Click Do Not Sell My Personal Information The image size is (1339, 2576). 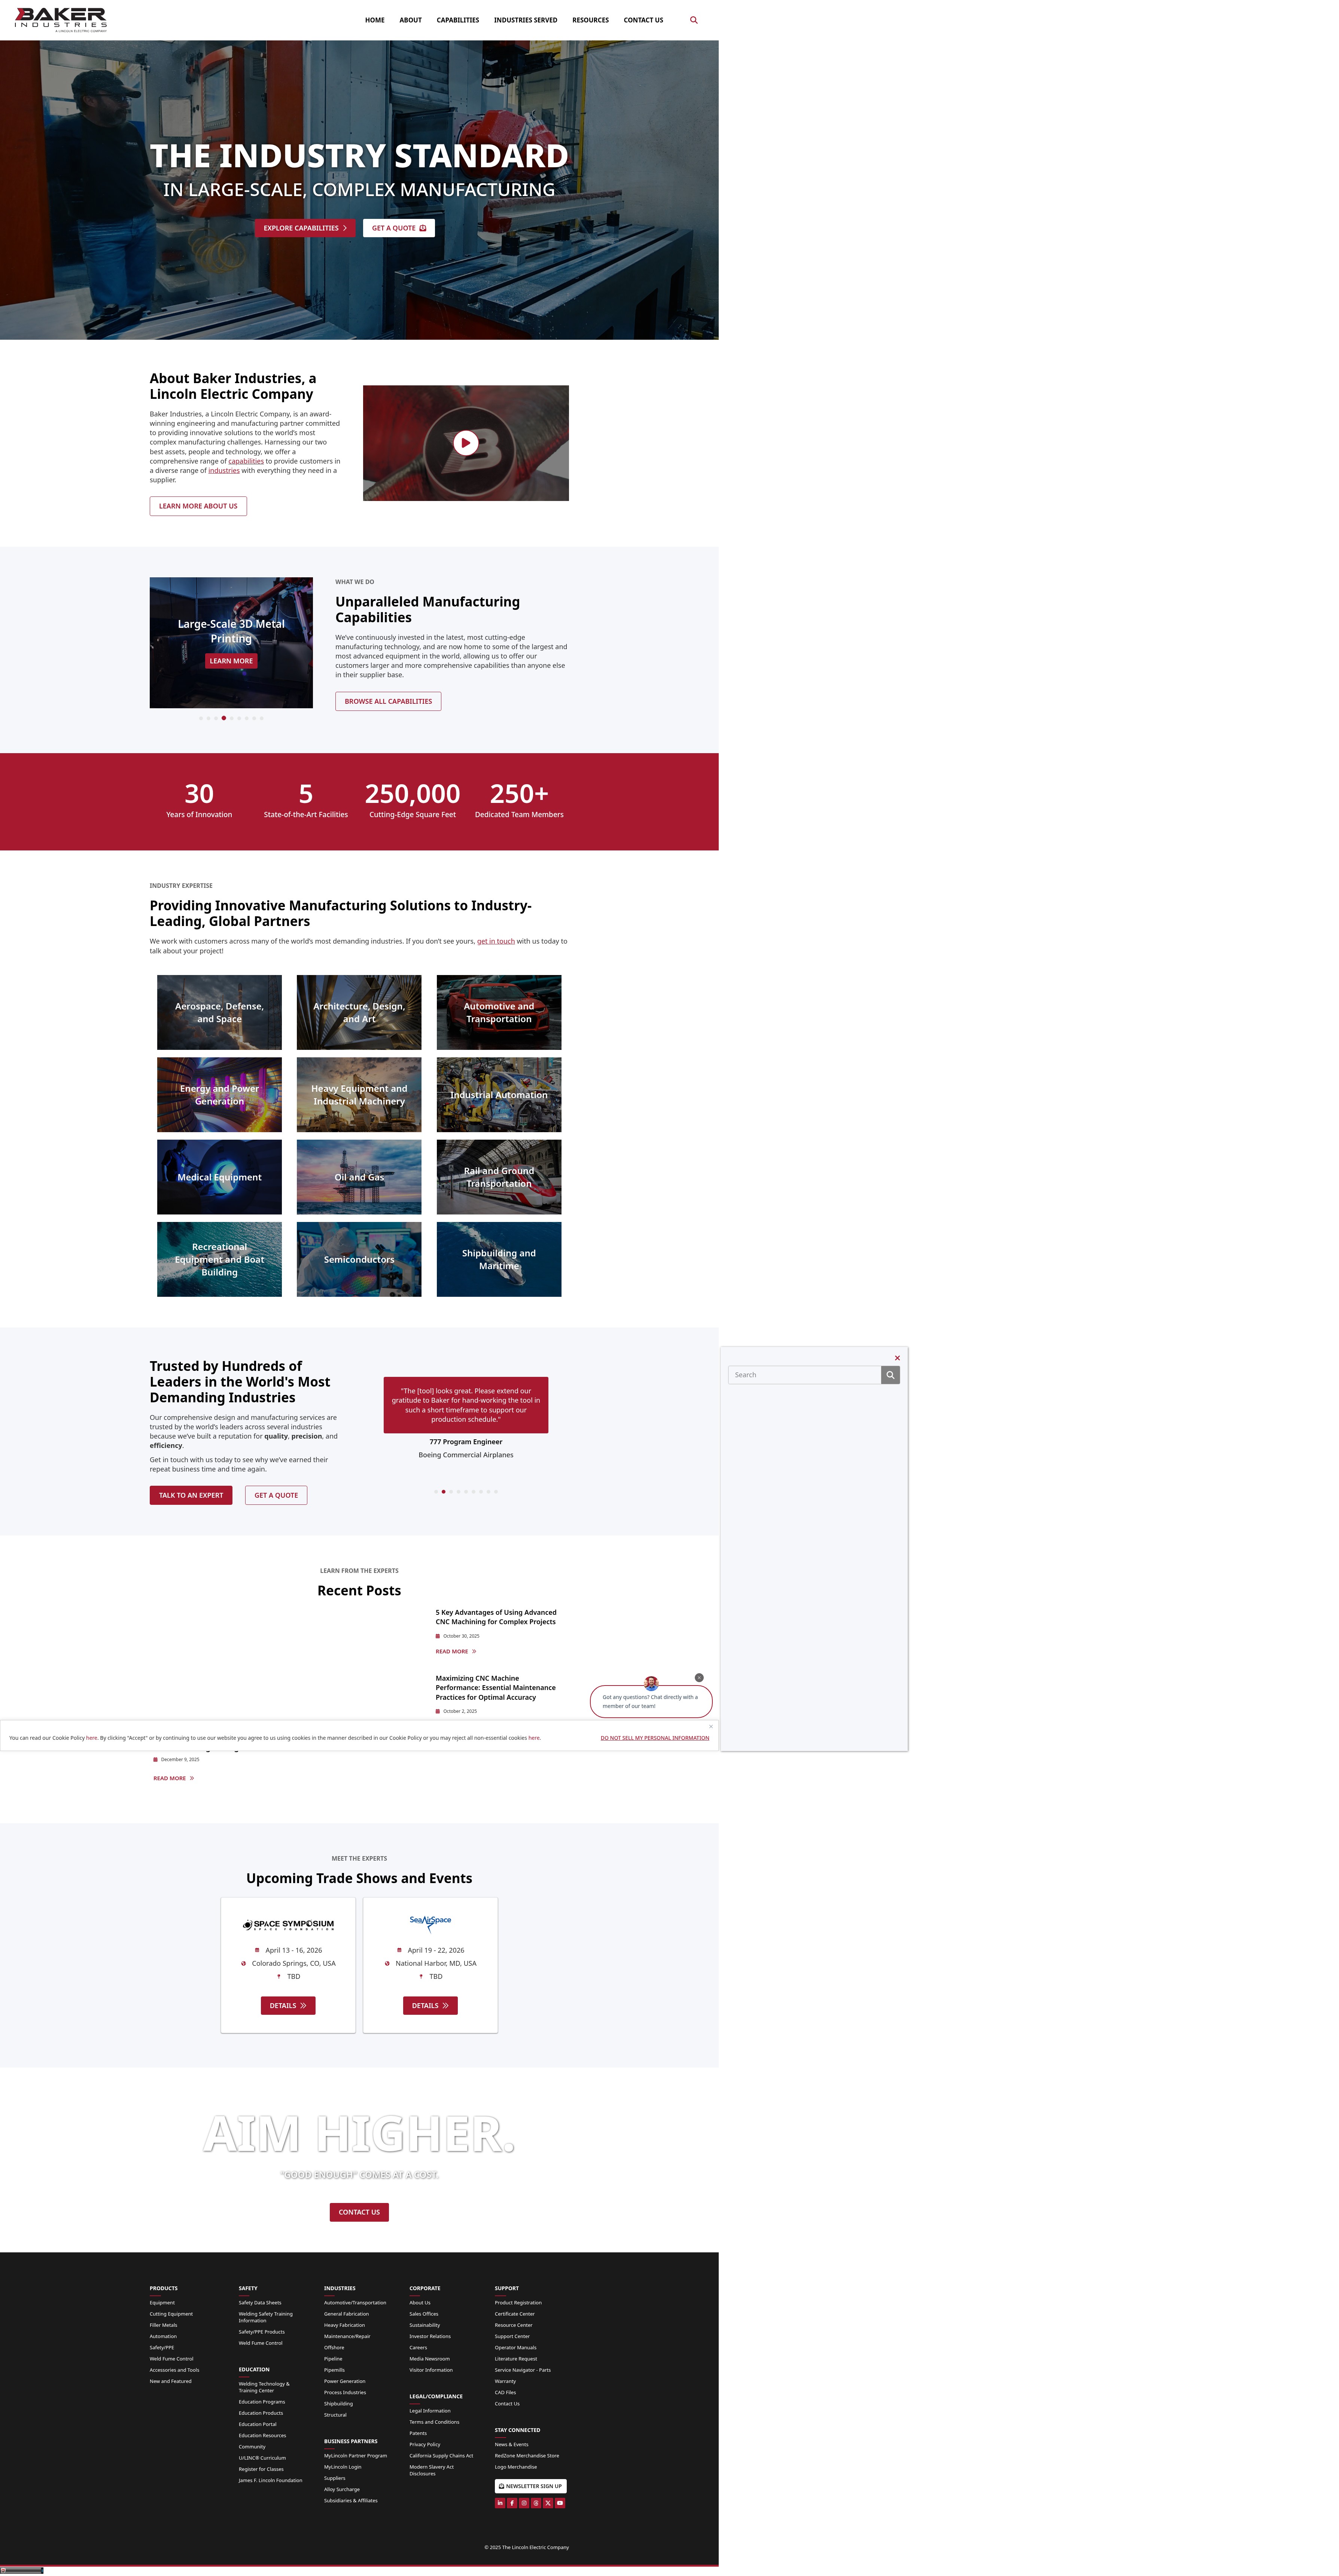(654, 1738)
